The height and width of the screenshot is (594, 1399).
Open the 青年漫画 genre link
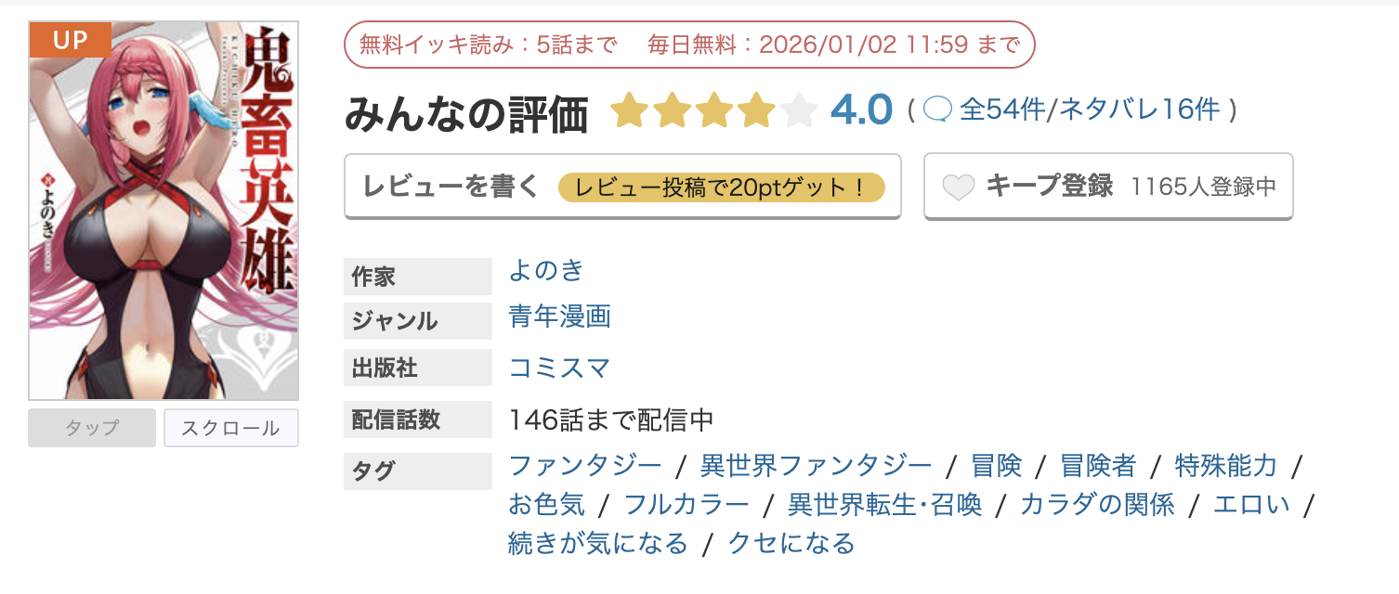[x=559, y=316]
